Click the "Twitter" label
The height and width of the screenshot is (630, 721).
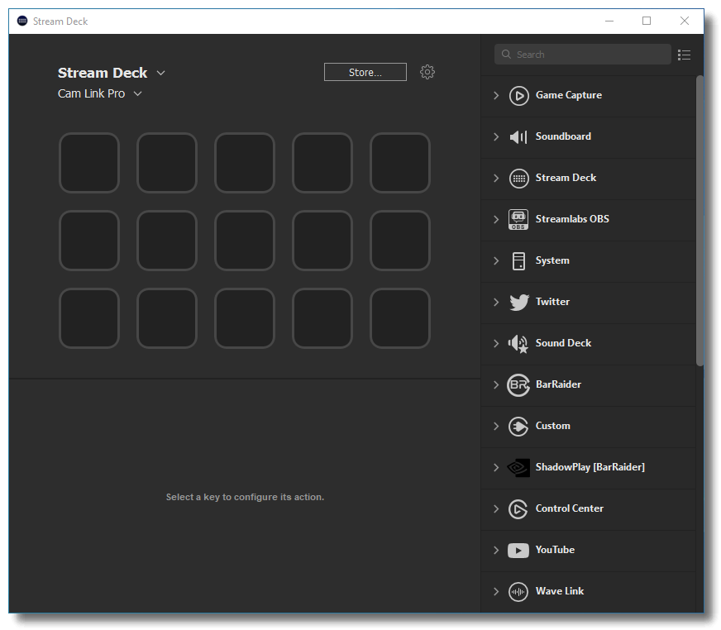552,302
